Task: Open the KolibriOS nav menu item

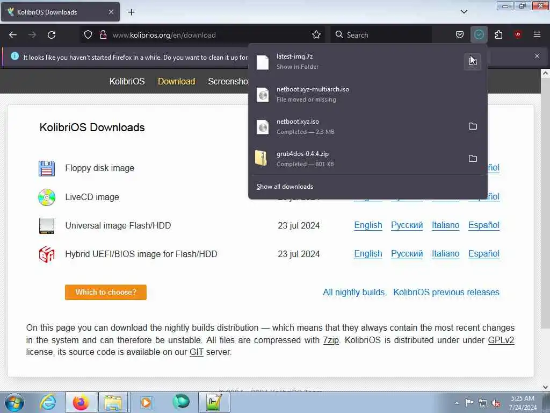Action: [127, 81]
